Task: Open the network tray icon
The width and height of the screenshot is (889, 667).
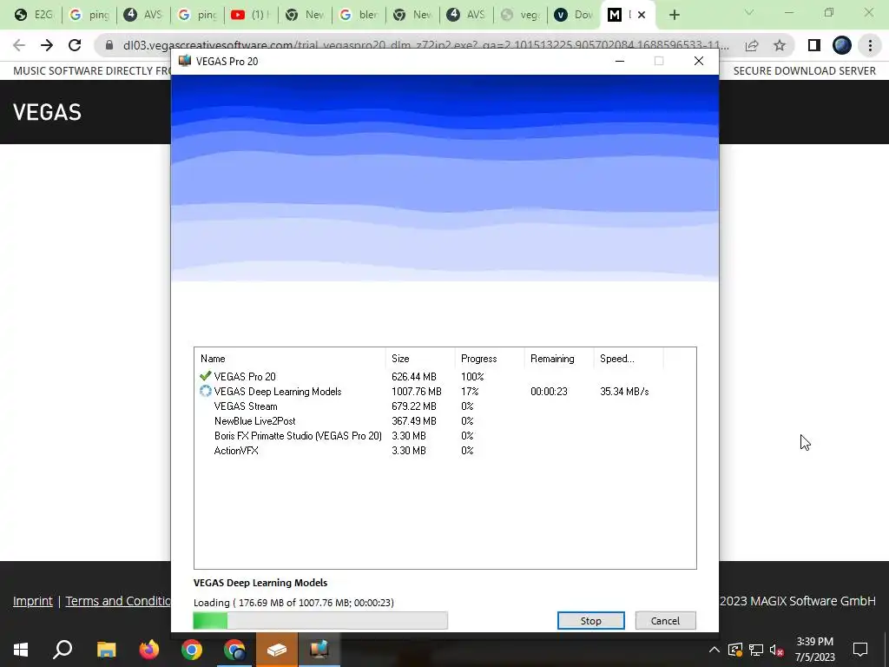Action: coord(756,650)
